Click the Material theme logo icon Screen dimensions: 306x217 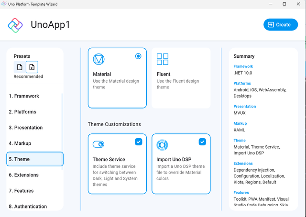pos(98,59)
